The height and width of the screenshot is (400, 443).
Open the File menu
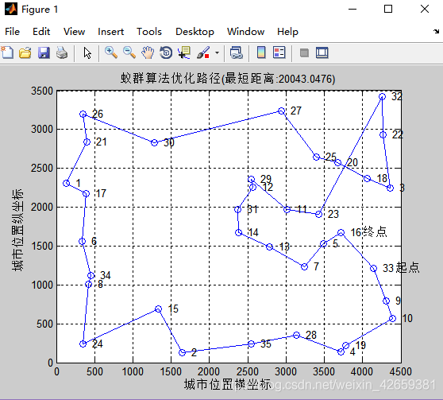pyautogui.click(x=12, y=32)
